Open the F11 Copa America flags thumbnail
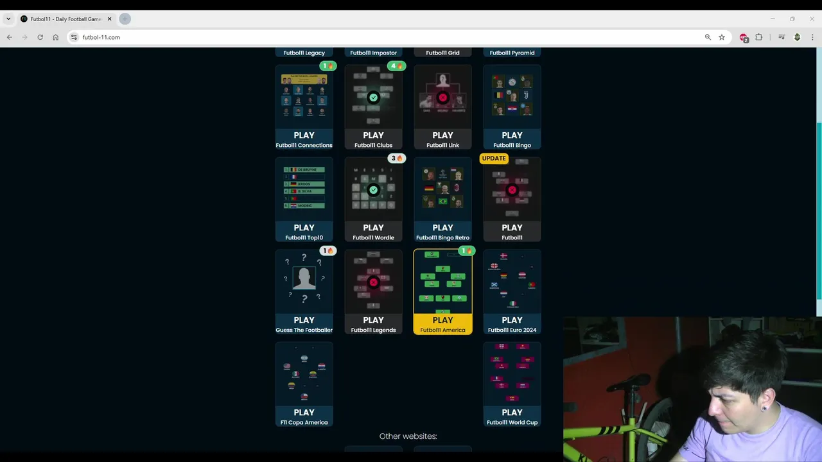The width and height of the screenshot is (822, 462). [304, 374]
